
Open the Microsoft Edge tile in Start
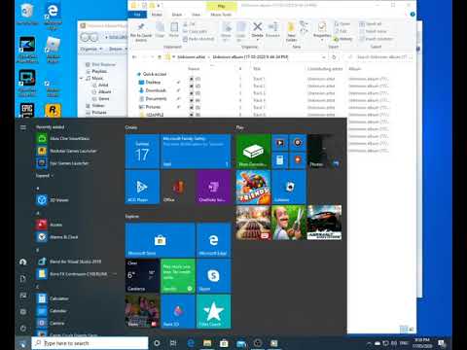(x=213, y=240)
